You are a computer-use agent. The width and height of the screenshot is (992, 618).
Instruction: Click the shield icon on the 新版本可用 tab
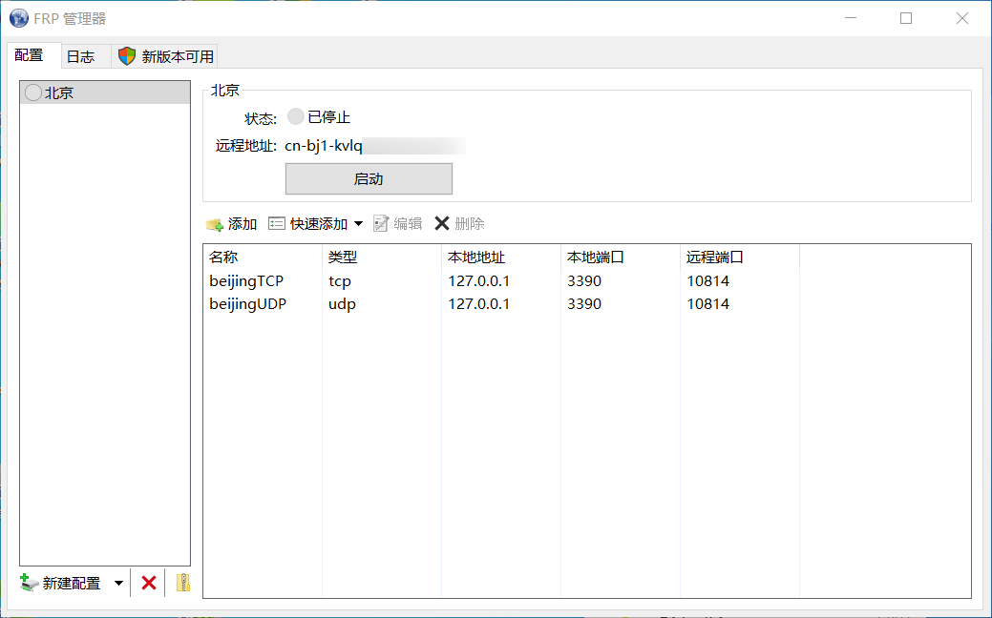point(127,55)
